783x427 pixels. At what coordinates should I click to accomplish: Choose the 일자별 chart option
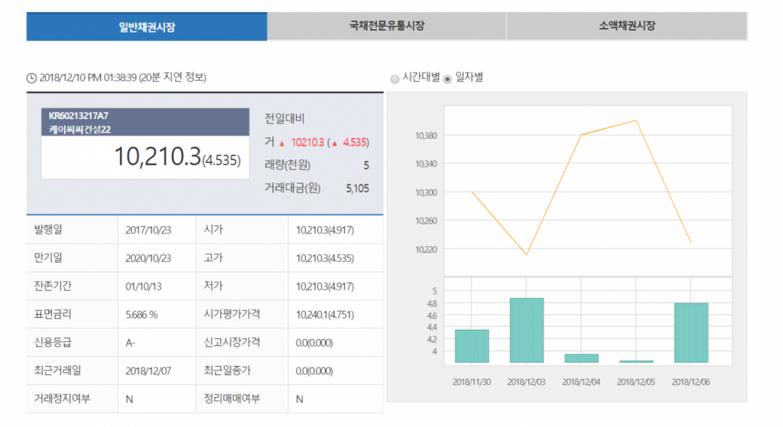point(448,78)
